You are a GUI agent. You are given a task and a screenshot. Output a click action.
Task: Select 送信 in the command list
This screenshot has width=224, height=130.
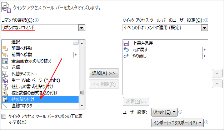[40, 67]
